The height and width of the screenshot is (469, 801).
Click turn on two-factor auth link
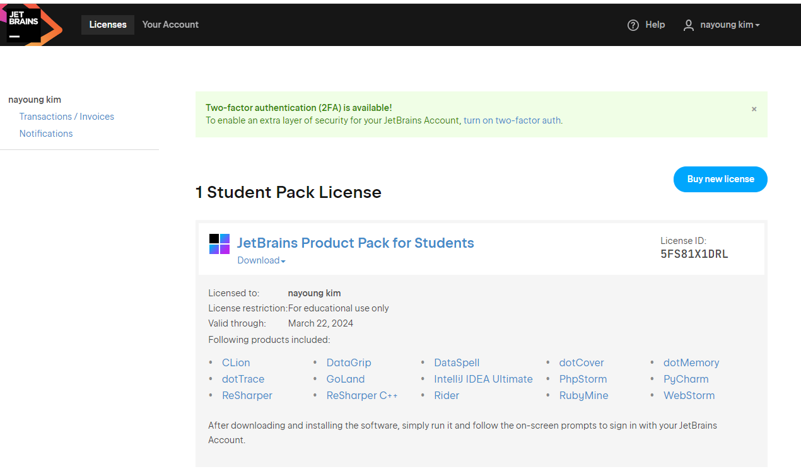(512, 120)
